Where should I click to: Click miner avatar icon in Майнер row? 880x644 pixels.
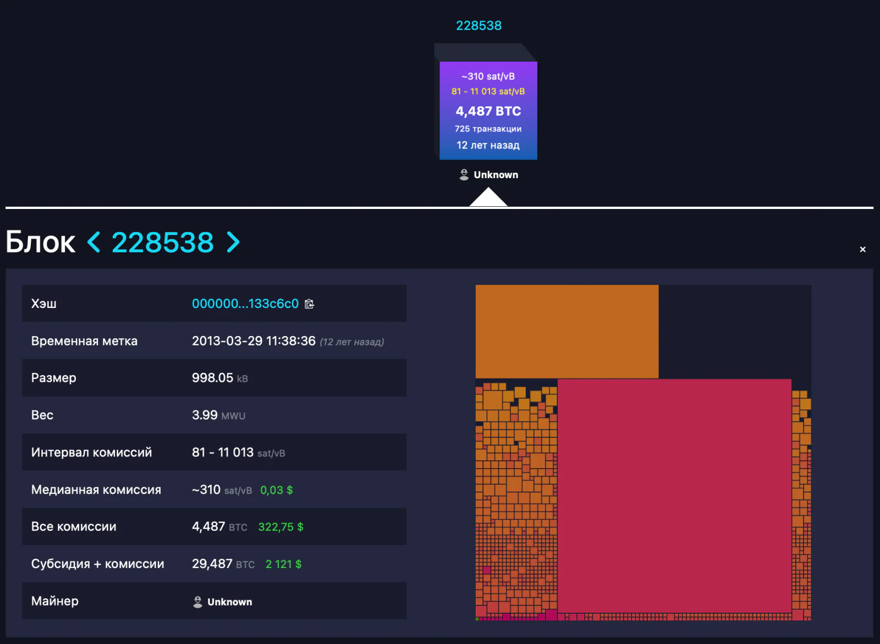pos(197,602)
